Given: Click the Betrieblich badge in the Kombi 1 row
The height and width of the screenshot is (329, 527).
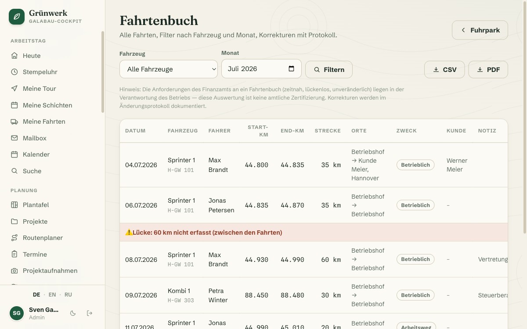Looking at the screenshot, I should point(415,295).
